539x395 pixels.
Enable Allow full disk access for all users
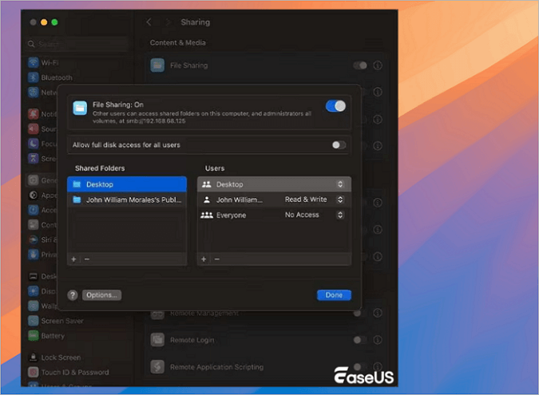click(339, 144)
